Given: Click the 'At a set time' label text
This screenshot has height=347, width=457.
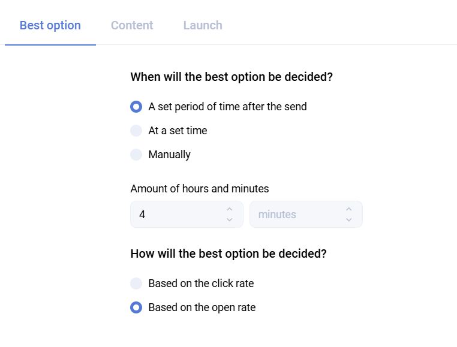Looking at the screenshot, I should pos(178,131).
